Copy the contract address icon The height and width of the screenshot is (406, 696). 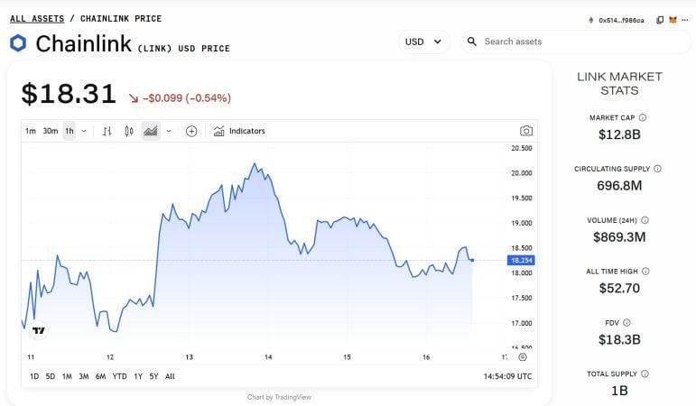660,20
